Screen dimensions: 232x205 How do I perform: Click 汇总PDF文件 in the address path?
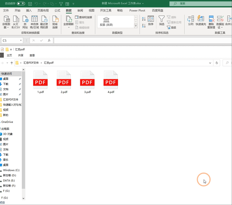pos(31,63)
